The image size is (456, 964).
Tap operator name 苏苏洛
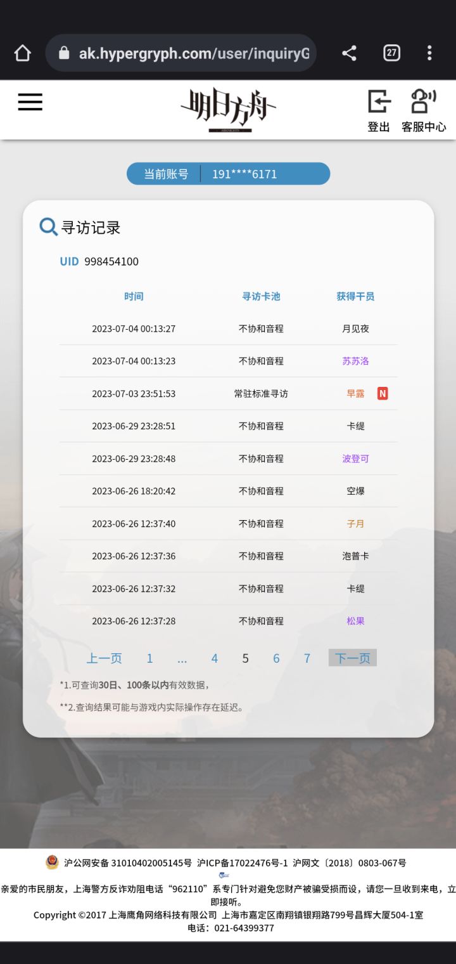[355, 361]
